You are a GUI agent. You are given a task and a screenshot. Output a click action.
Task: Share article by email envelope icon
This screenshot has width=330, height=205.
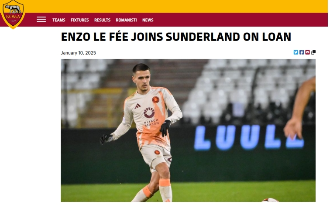tap(307, 52)
